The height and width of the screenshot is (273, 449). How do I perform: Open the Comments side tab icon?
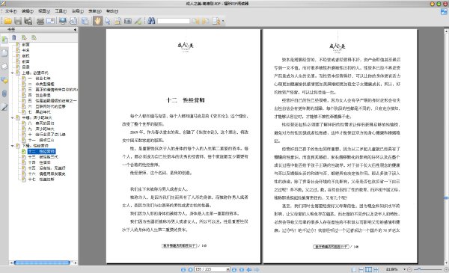coord(4,80)
